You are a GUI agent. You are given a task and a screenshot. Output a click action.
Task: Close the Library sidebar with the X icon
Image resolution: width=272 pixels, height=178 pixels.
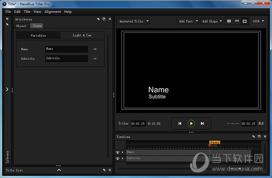(x=7, y=19)
